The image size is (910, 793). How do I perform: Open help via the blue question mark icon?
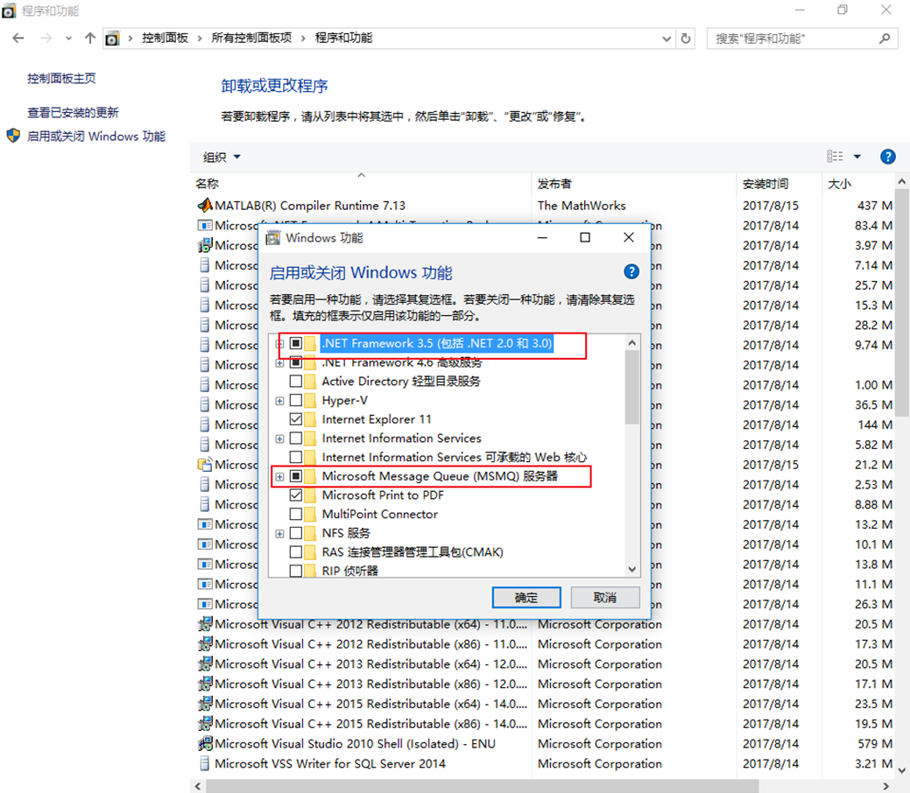coord(888,157)
